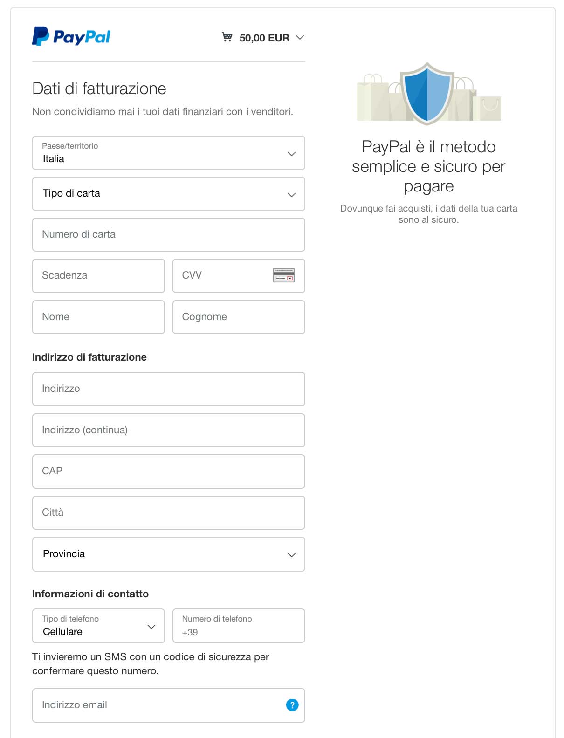
Task: Click the email help question mark icon
Action: point(292,705)
